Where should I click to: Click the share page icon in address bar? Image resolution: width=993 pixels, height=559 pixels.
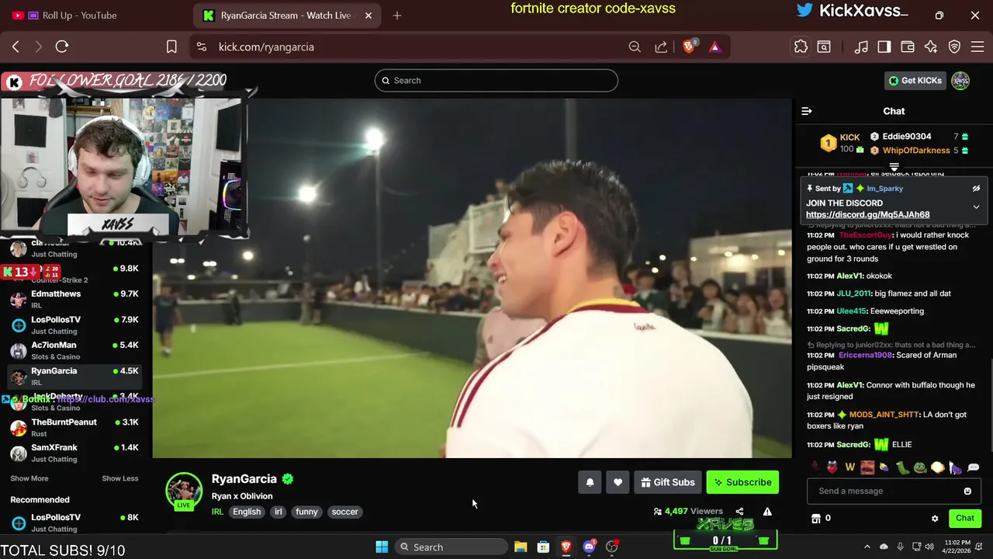coord(661,47)
